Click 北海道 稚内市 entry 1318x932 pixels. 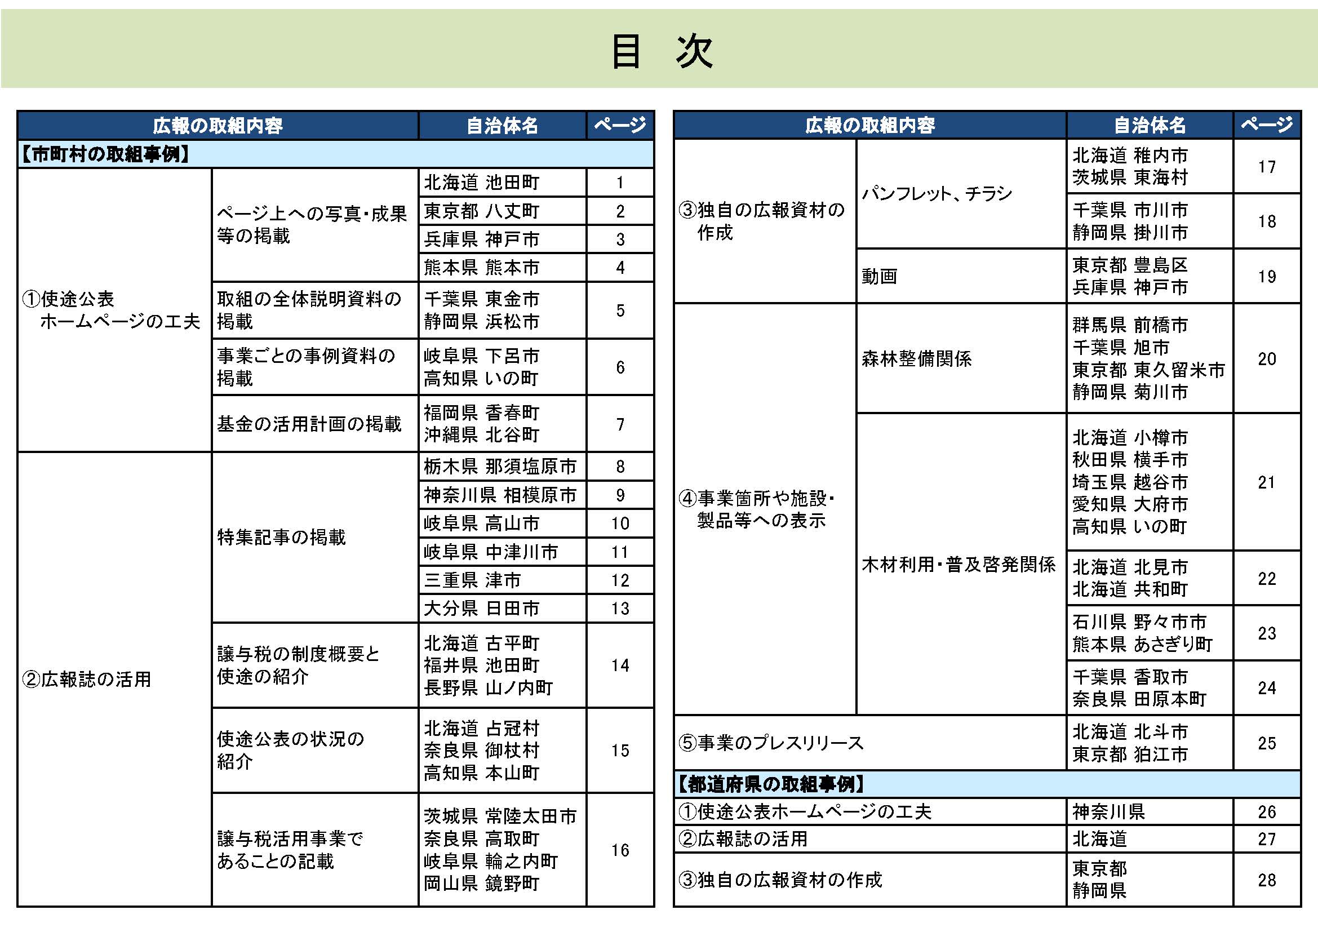1130,155
